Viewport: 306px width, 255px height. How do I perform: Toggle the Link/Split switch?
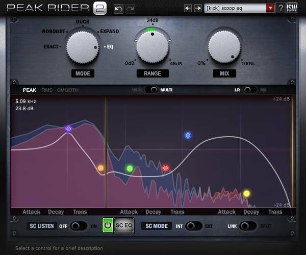pyautogui.click(x=248, y=225)
